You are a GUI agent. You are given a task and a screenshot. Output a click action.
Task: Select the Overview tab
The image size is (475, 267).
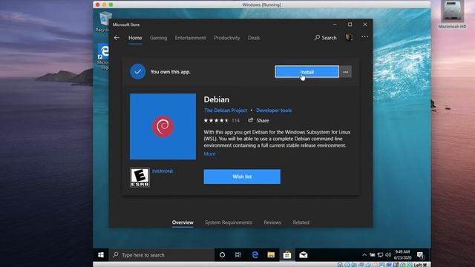[x=183, y=222]
